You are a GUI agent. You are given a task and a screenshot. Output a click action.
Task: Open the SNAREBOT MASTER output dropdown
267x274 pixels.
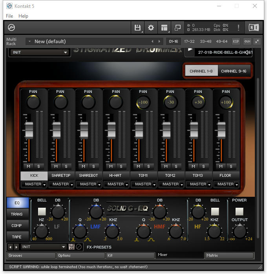tap(89, 184)
